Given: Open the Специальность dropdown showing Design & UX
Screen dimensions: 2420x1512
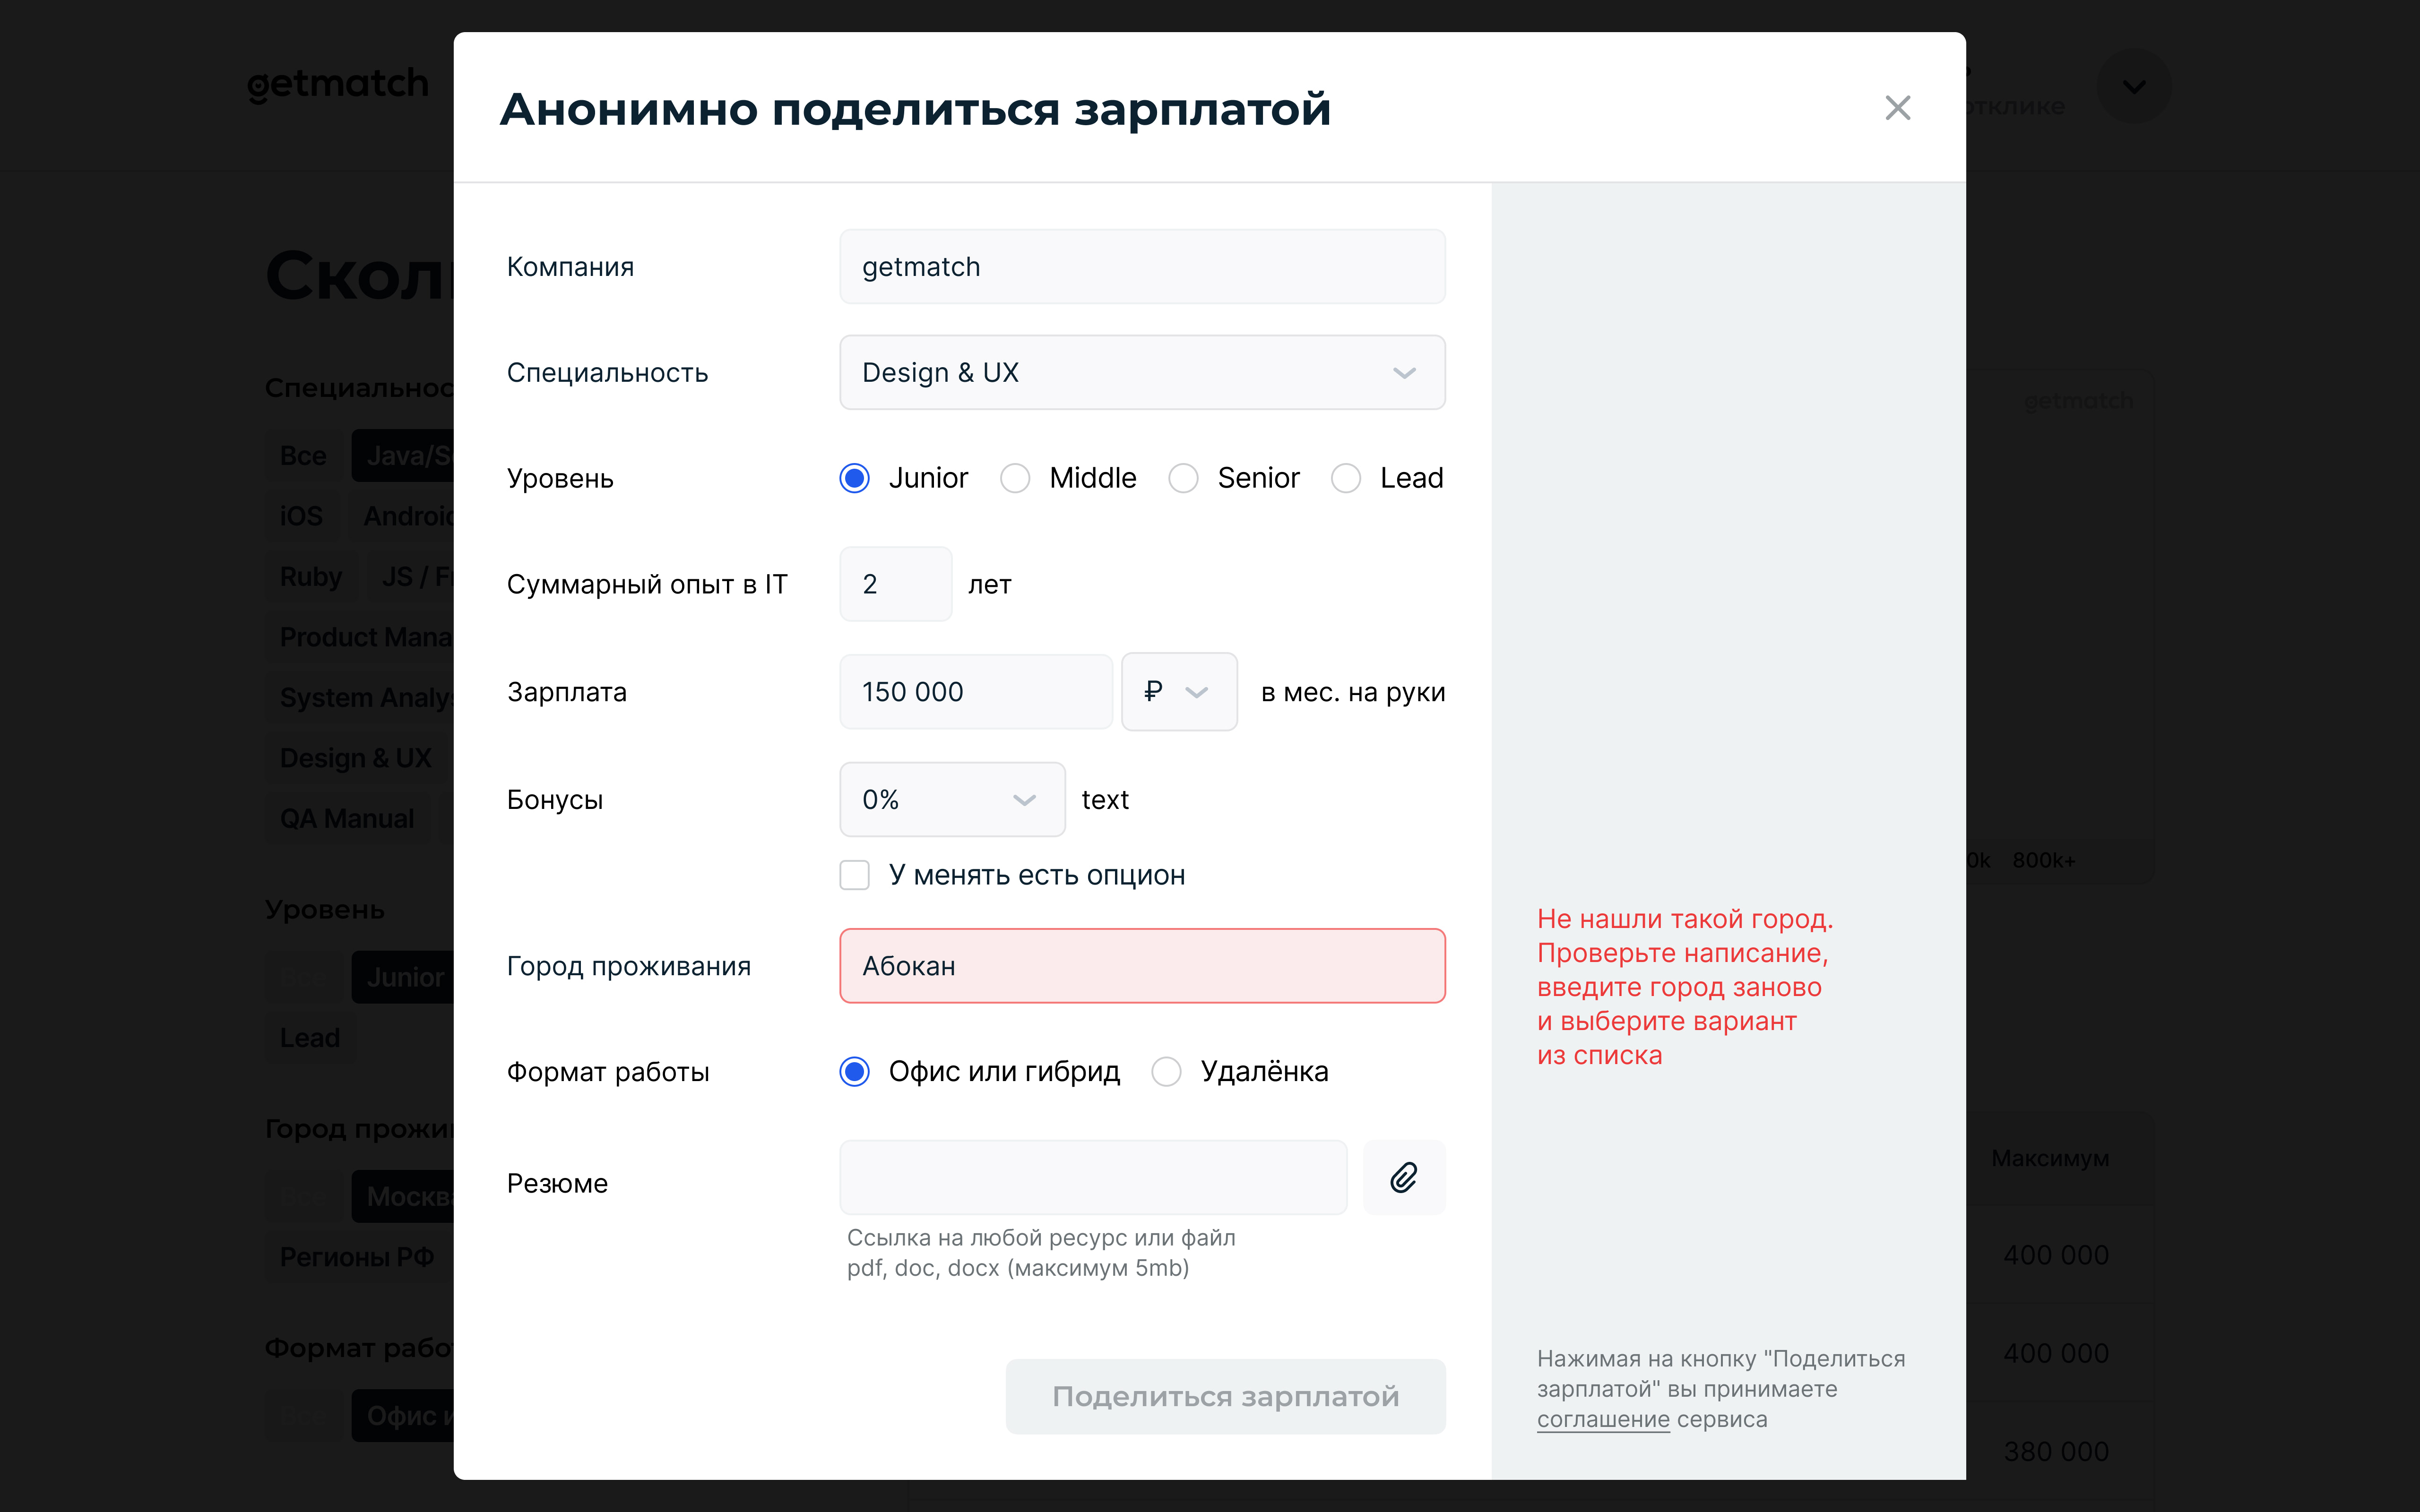Looking at the screenshot, I should (1142, 372).
